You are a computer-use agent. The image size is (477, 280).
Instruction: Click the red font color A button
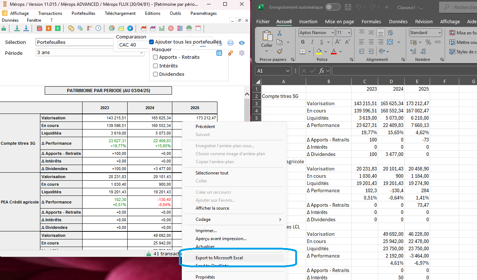pyautogui.click(x=334, y=52)
